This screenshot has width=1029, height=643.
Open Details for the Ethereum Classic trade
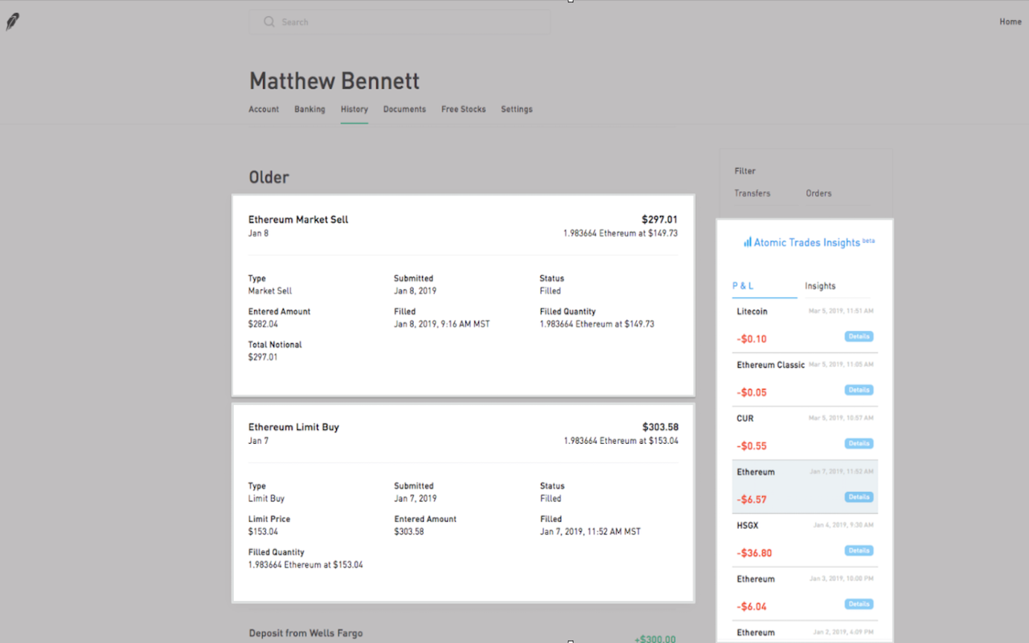859,390
